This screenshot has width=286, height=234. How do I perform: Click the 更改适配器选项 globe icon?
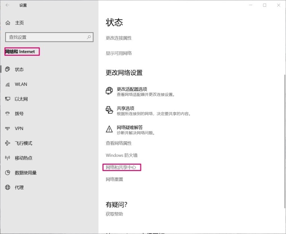[x=109, y=91]
